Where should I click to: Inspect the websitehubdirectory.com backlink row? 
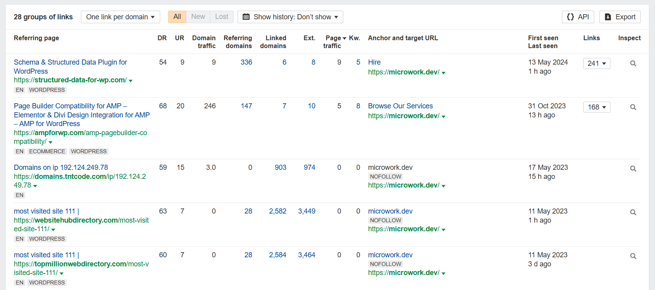tap(633, 212)
